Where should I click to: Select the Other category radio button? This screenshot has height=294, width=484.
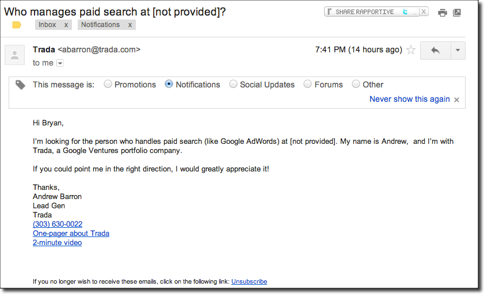coord(356,84)
